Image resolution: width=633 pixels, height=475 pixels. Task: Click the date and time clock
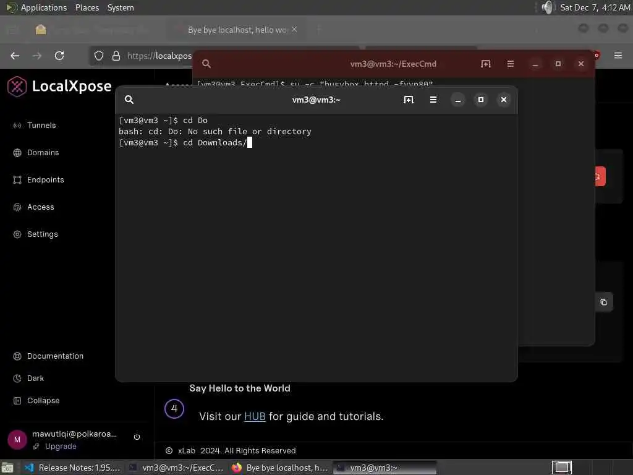click(x=595, y=7)
